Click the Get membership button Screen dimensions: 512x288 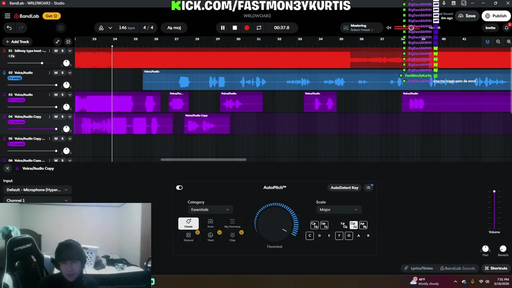(x=52, y=16)
